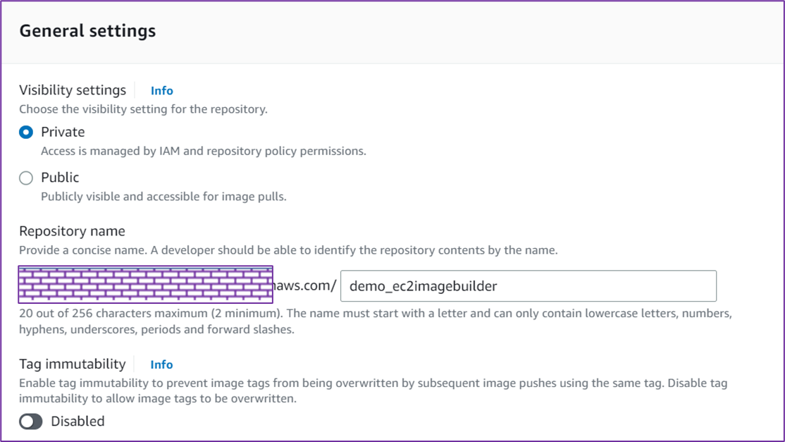Click the "Repository name" field label
This screenshot has height=442, width=785.
[72, 231]
